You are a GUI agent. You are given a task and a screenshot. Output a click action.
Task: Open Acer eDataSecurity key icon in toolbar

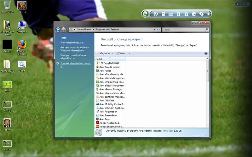tap(179, 14)
